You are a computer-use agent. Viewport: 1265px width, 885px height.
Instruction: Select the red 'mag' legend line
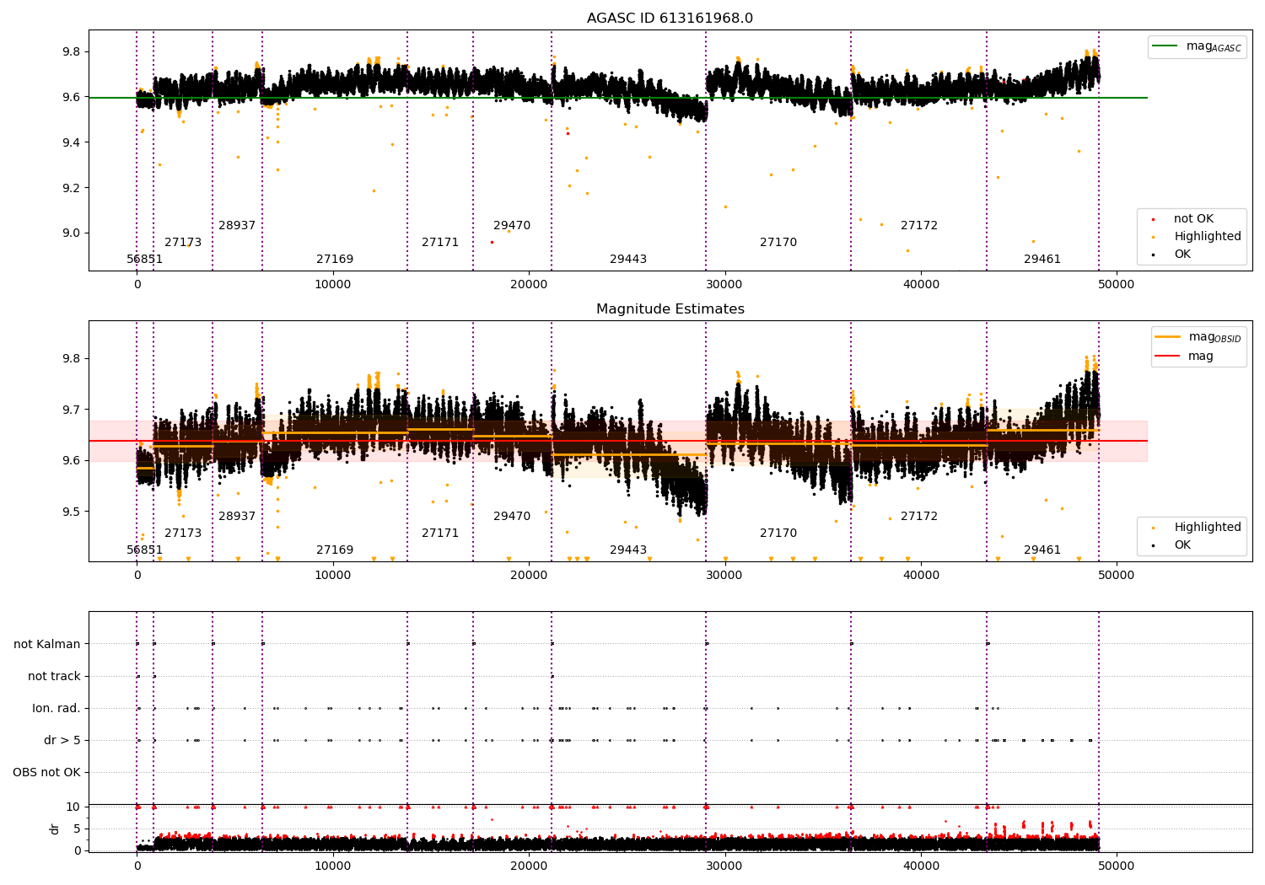point(1167,357)
